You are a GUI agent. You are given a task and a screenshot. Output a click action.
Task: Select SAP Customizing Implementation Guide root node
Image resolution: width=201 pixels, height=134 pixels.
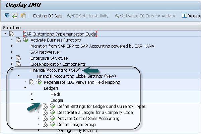tap(60, 34)
